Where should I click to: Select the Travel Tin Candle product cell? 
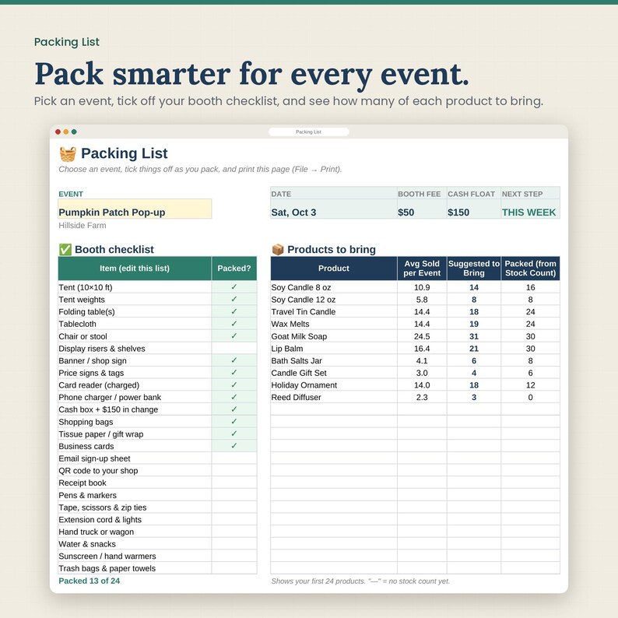(334, 311)
